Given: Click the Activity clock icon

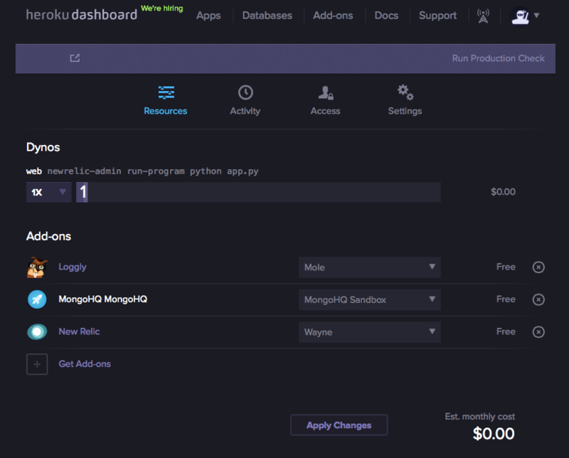Looking at the screenshot, I should (245, 92).
